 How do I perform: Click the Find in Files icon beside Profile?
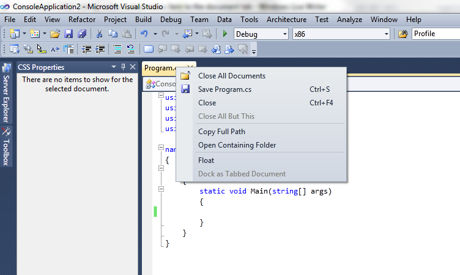[x=402, y=34]
